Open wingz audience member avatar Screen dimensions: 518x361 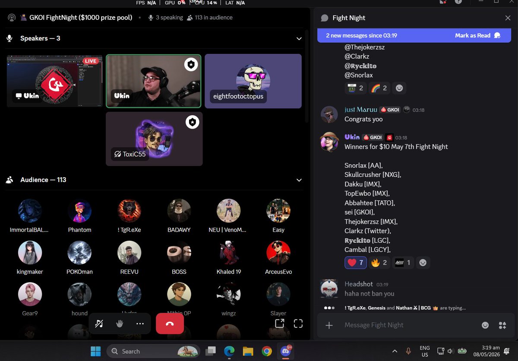tap(228, 295)
